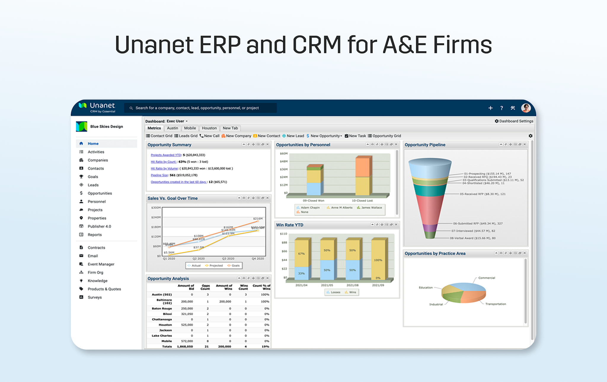Image resolution: width=607 pixels, height=382 pixels.
Task: Toggle Actual series in sales chart legend
Action: 194,265
